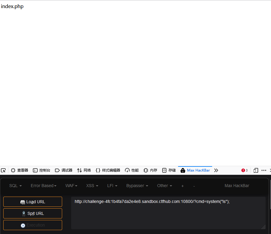Toggle responsive design mode icon
Viewport: 271px width, 234px height.
pos(256,170)
